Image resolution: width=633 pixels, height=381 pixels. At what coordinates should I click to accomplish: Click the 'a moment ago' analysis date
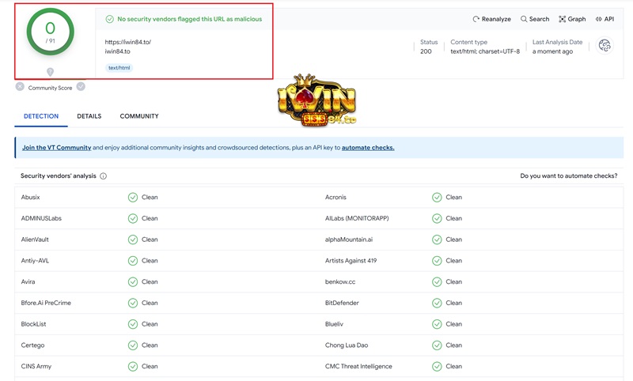552,51
